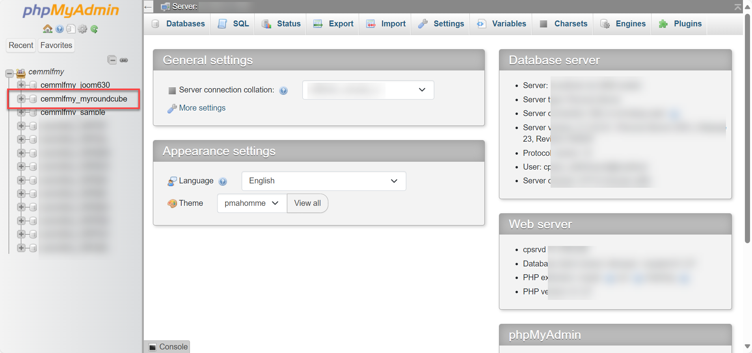The height and width of the screenshot is (353, 752).
Task: Click the page vertical scrollbar thumb
Action: tap(747, 129)
